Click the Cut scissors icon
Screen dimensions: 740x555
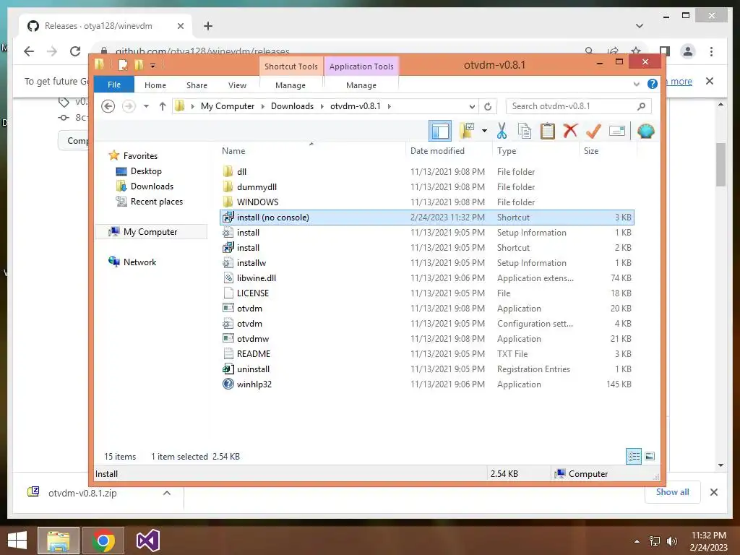502,131
